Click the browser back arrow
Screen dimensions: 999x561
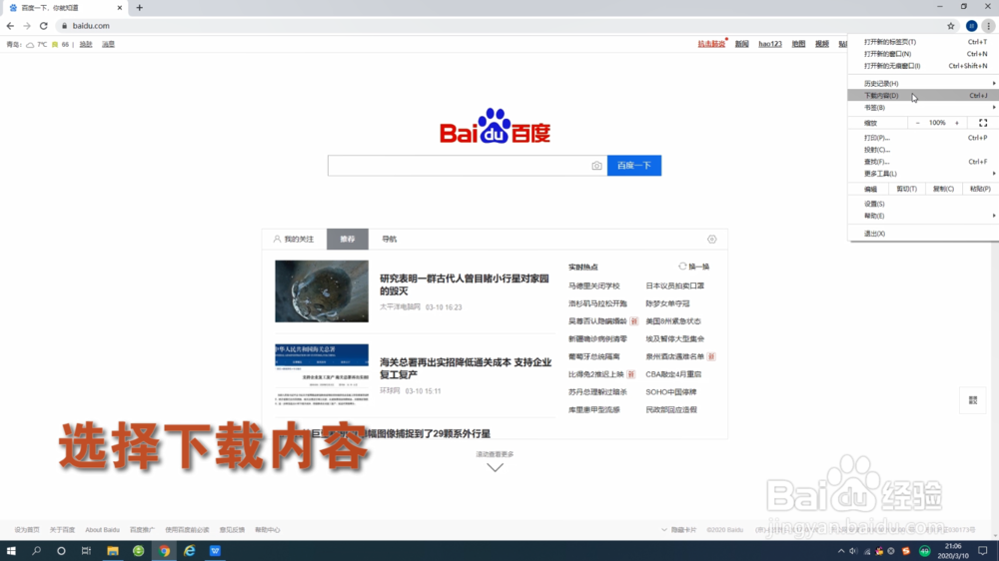tap(10, 26)
